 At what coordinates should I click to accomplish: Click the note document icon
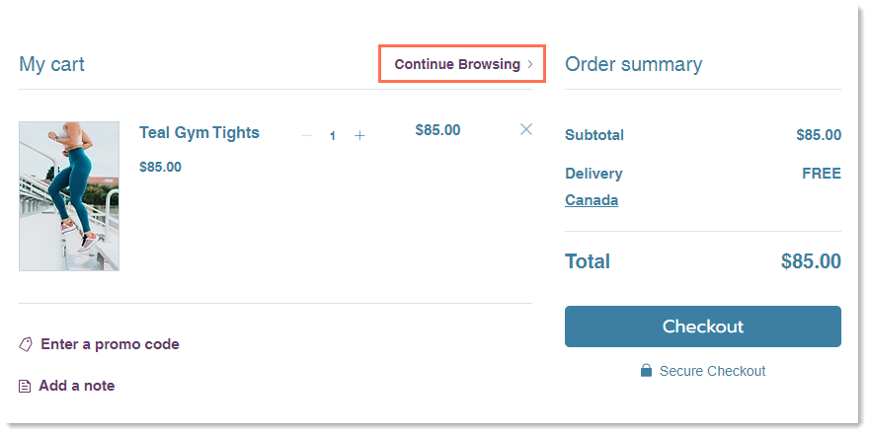pyautogui.click(x=26, y=386)
